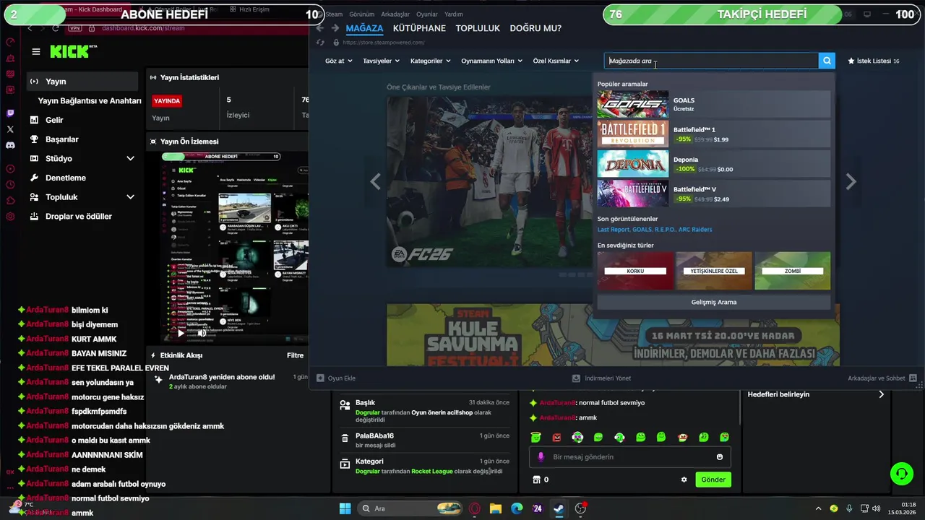
Task: Open Last Report from recently viewed
Action: point(613,230)
